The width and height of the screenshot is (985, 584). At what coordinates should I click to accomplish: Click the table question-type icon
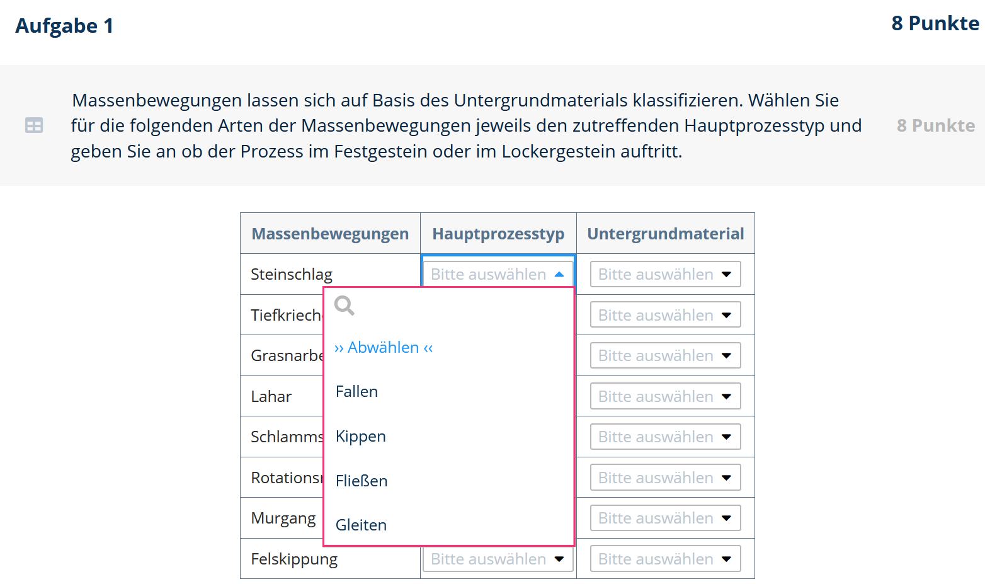pyautogui.click(x=34, y=125)
